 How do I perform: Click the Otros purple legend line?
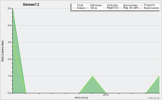pyautogui.click(x=87, y=8)
